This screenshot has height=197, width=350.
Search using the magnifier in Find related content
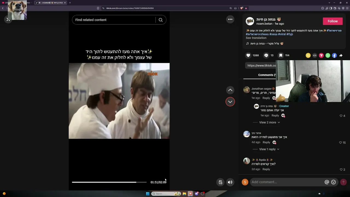click(161, 20)
